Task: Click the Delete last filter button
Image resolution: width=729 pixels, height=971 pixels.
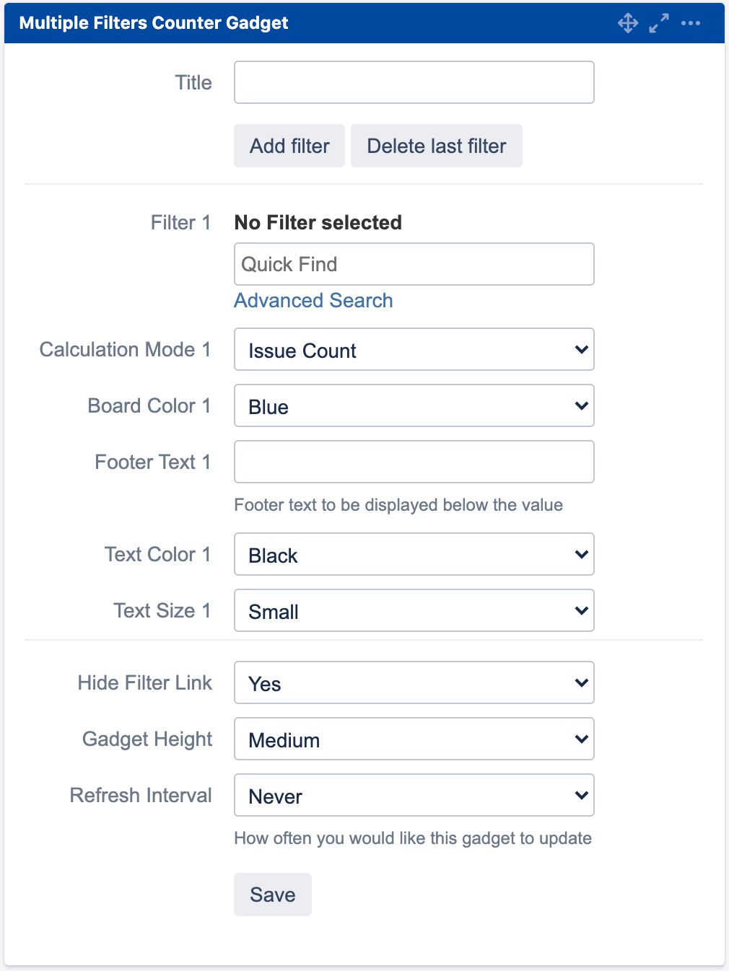Action: [x=437, y=146]
